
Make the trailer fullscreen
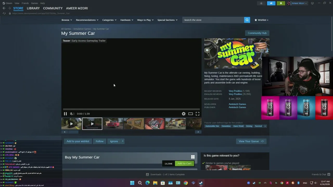click(x=197, y=114)
